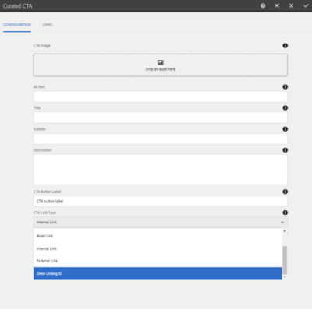Open the help icon in dialog header

pos(263,5)
